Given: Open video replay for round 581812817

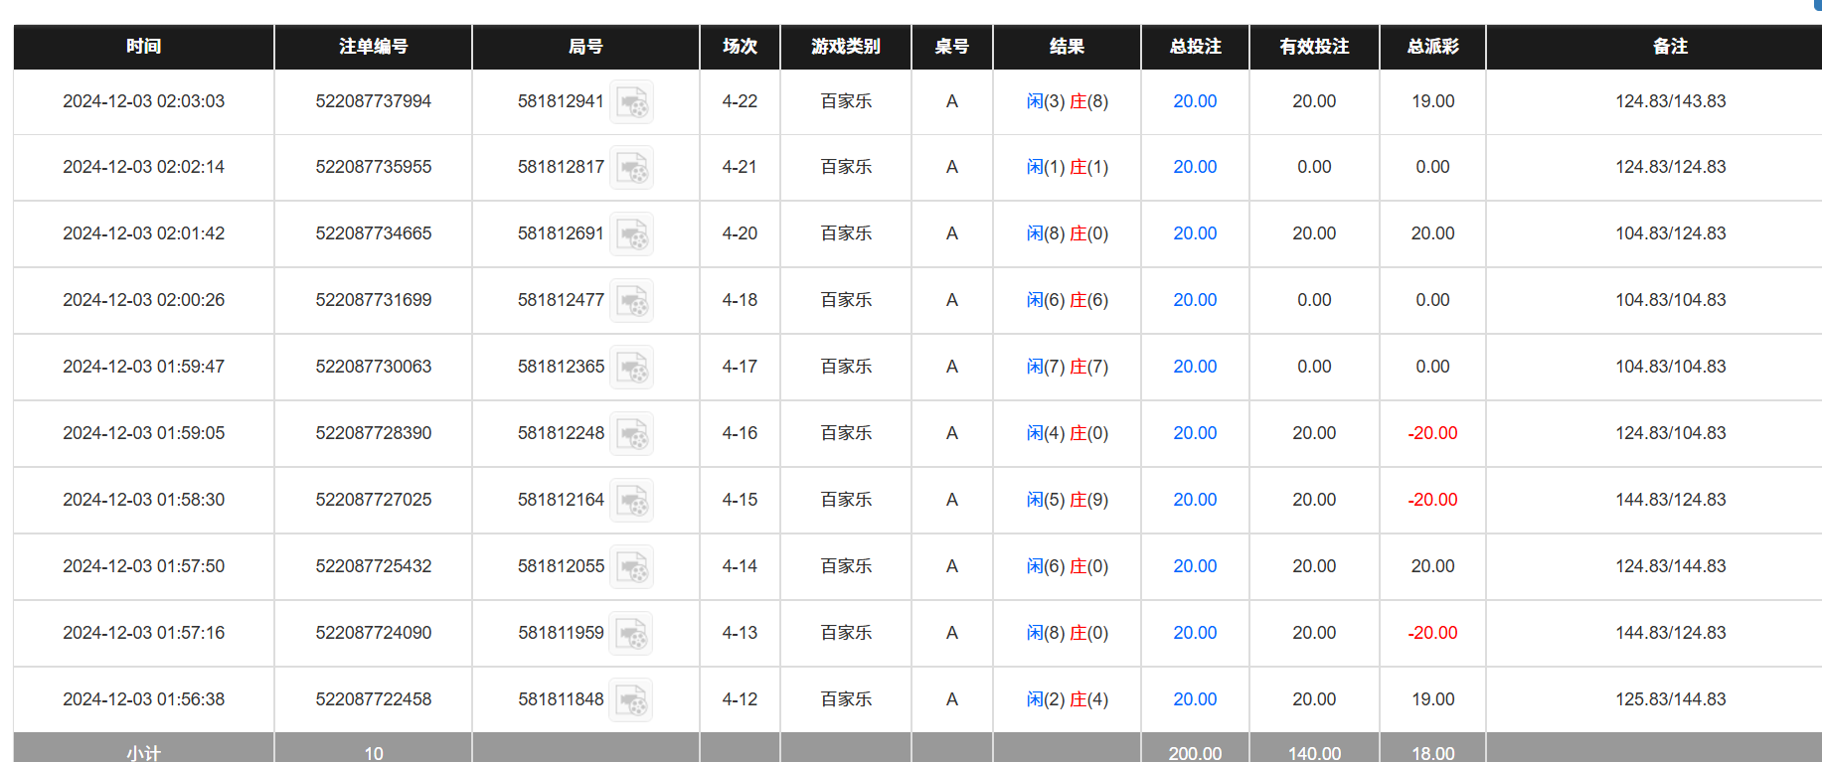Looking at the screenshot, I should [x=631, y=168].
